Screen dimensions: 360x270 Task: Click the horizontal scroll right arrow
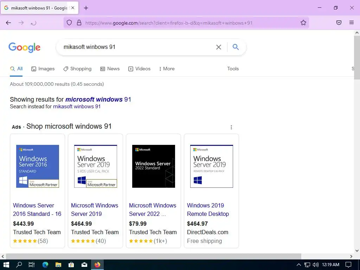(x=351, y=256)
